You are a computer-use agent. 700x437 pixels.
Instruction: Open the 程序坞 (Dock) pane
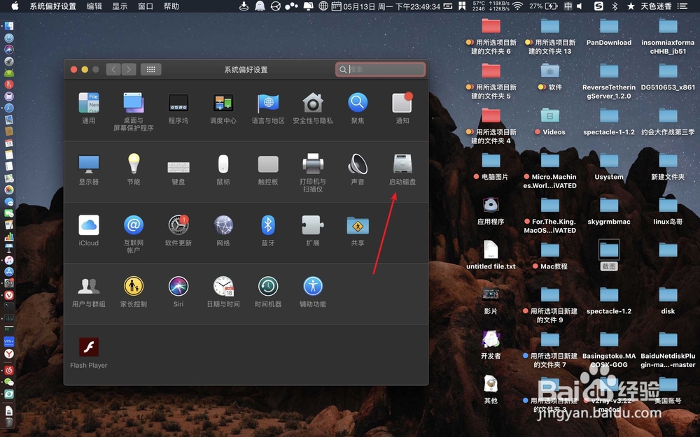(x=178, y=103)
